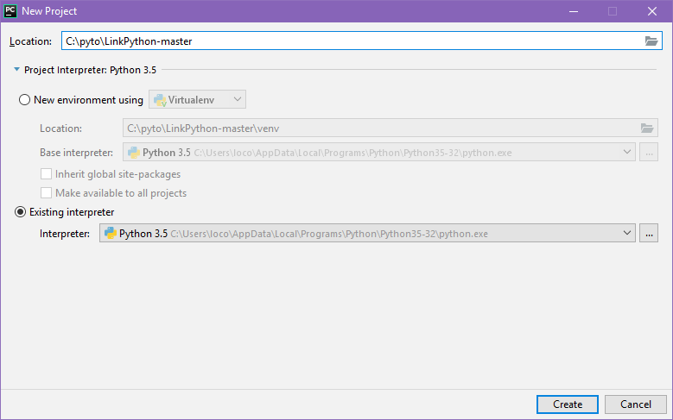Click the Create button

(x=568, y=404)
